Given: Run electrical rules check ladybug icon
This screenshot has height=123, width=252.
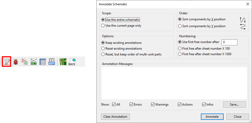Looking at the screenshot, I should pyautogui.click(x=16, y=62).
